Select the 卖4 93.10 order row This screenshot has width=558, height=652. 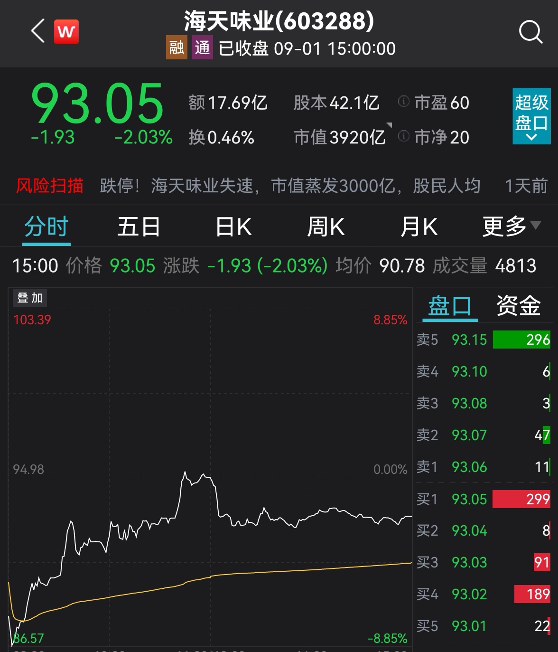click(x=484, y=371)
